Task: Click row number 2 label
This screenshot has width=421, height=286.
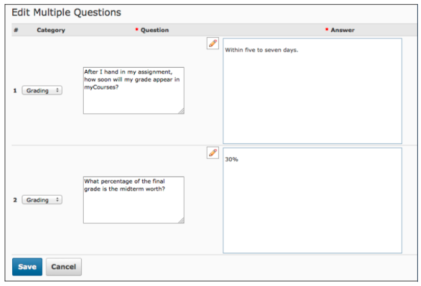Action: coord(15,200)
